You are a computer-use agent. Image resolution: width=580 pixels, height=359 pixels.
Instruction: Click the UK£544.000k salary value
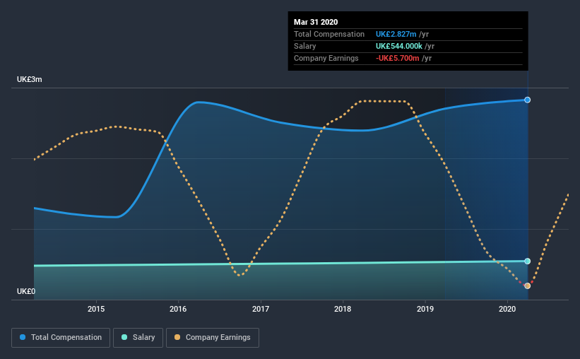point(398,46)
